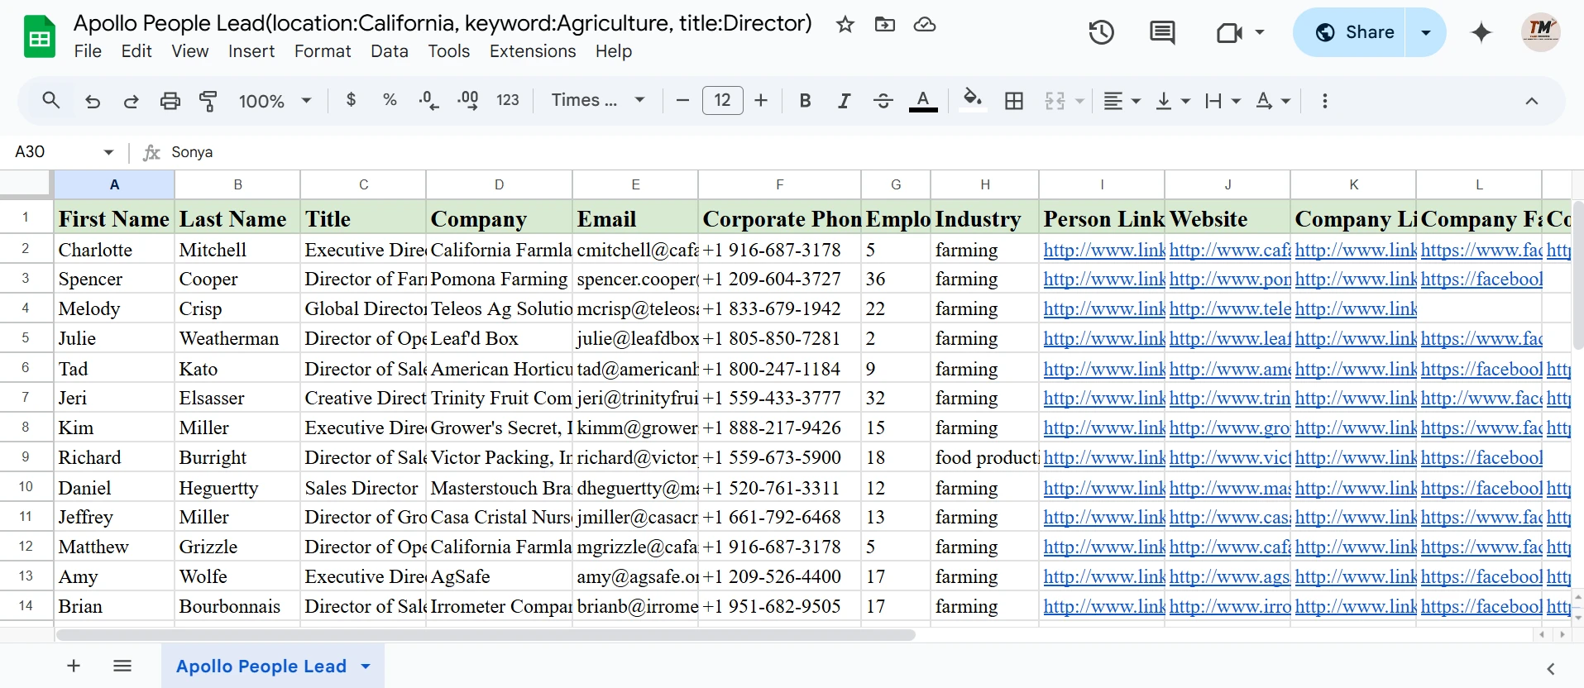Image resolution: width=1584 pixels, height=688 pixels.
Task: Open comments panel icon
Action: tap(1162, 32)
